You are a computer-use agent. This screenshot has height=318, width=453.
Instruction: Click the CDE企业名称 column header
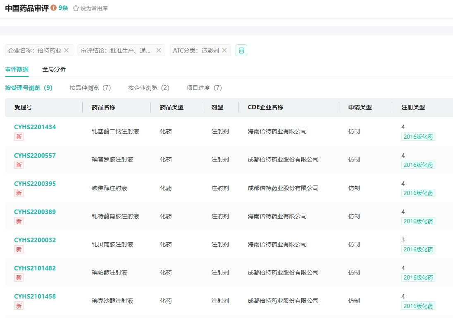(x=265, y=107)
